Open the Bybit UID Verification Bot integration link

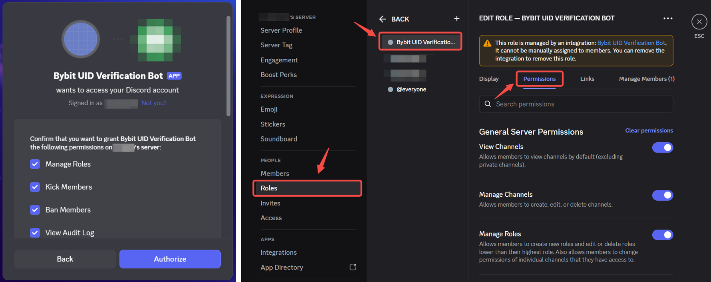(631, 43)
